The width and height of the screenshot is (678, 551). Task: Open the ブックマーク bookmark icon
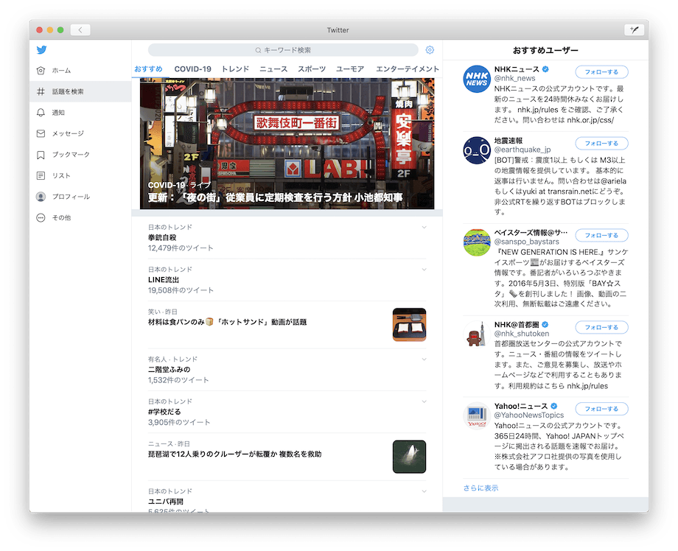(x=41, y=155)
